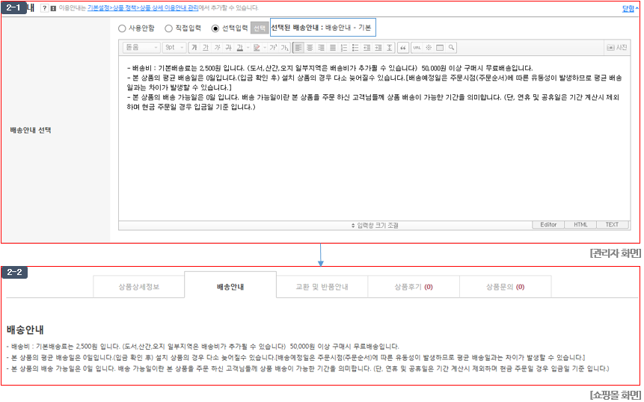Viewport: 644px width, 402px height.
Task: Insert blockquote
Action: 403,48
